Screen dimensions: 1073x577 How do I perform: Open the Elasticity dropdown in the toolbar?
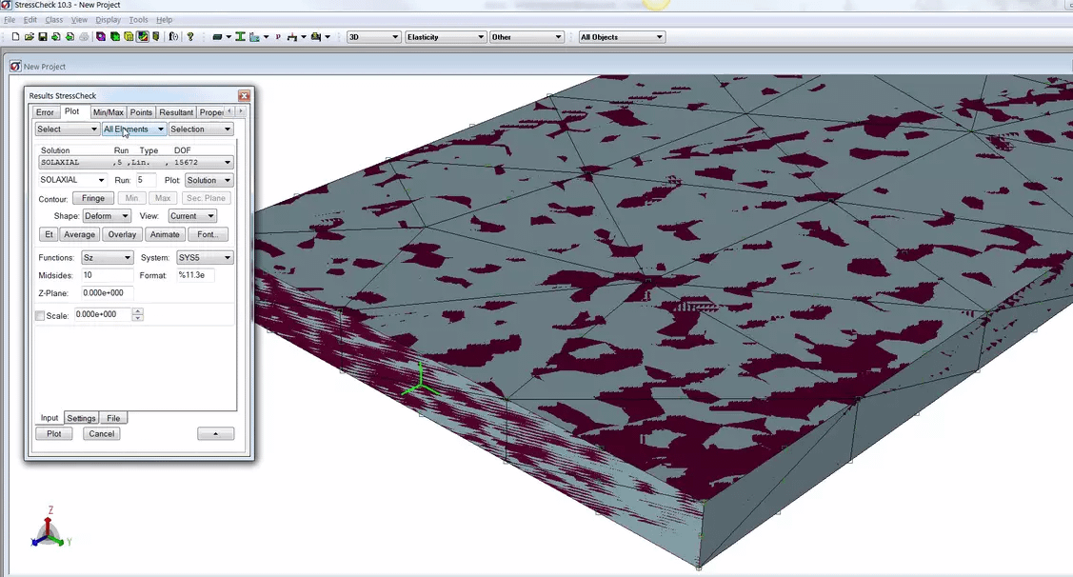pos(445,36)
